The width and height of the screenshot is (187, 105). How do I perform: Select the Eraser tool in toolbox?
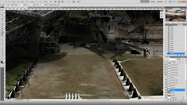(2, 33)
